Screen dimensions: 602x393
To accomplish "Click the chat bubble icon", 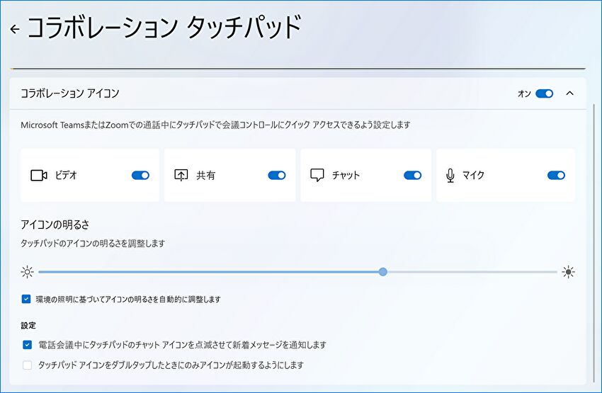I will coord(317,176).
